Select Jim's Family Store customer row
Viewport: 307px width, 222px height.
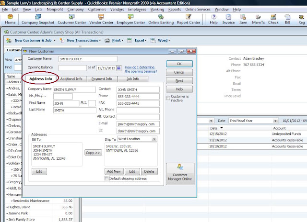(x=39, y=220)
